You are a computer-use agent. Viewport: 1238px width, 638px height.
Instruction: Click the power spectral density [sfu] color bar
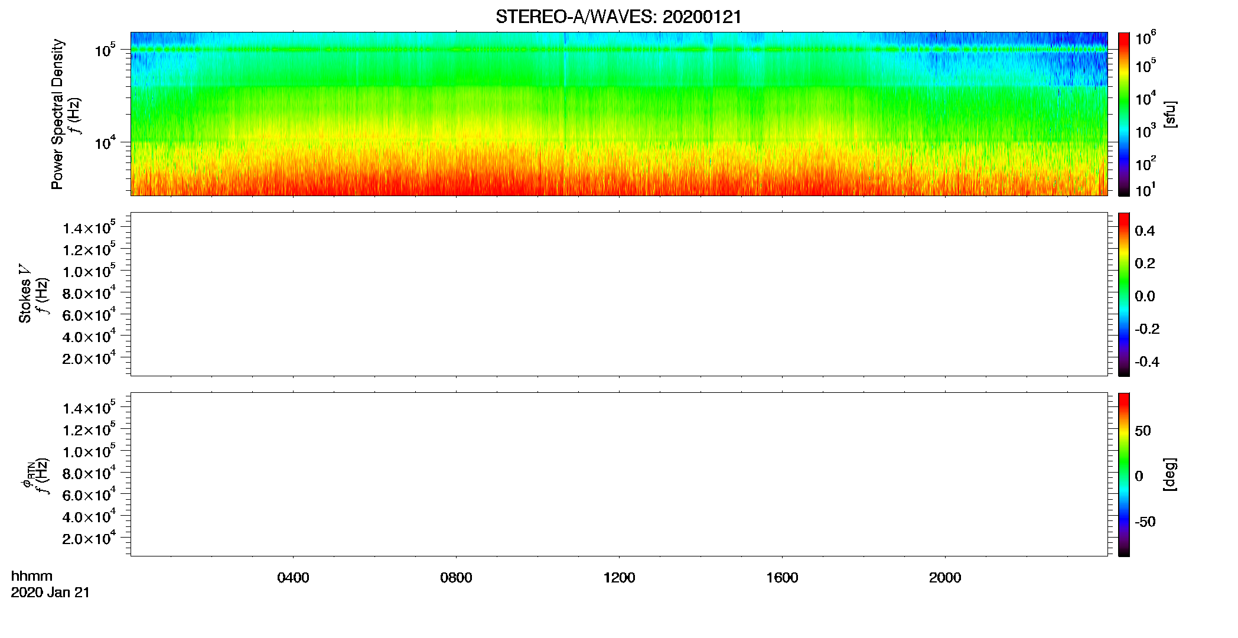click(x=1124, y=114)
